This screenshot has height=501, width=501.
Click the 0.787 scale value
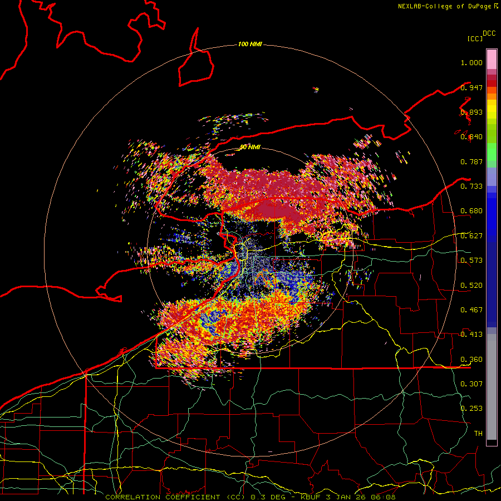(471, 161)
